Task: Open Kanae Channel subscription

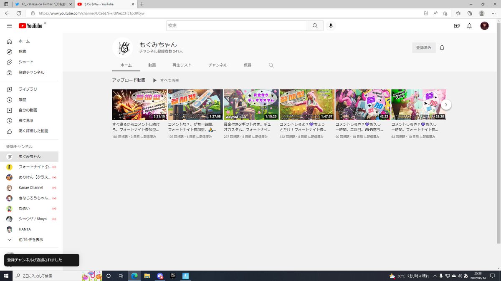Action: pyautogui.click(x=29, y=188)
